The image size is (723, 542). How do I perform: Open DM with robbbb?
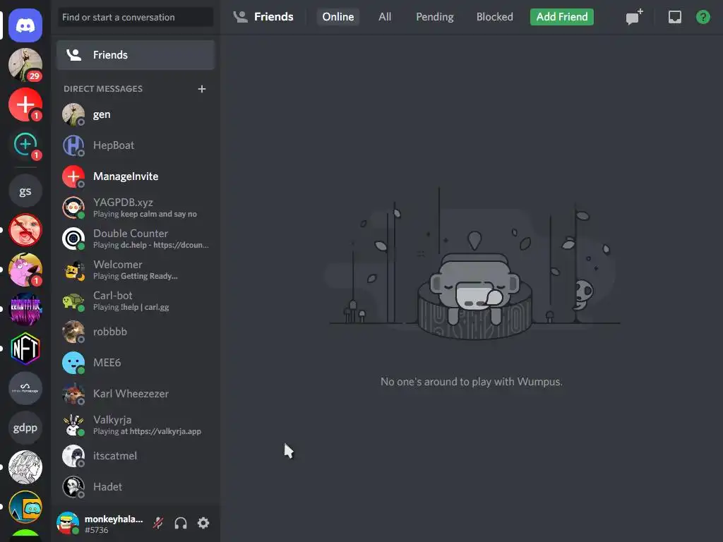136,332
